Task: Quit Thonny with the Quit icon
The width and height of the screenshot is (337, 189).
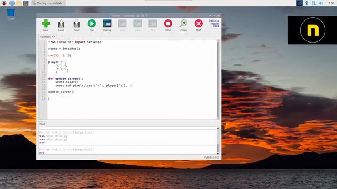Action: (x=199, y=25)
